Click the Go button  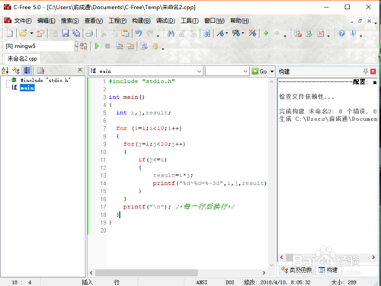pyautogui.click(x=260, y=71)
